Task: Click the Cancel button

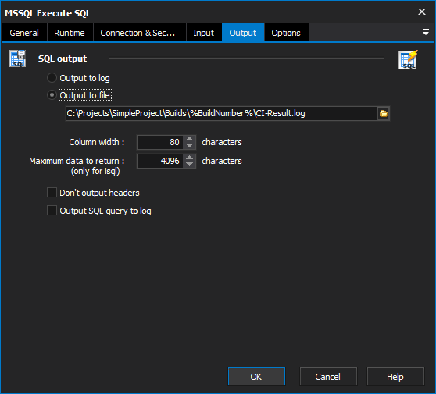Action: [328, 377]
